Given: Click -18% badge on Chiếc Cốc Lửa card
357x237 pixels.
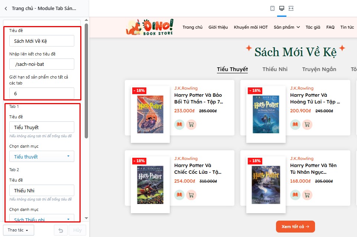Looking at the screenshot, I should pyautogui.click(x=139, y=161).
